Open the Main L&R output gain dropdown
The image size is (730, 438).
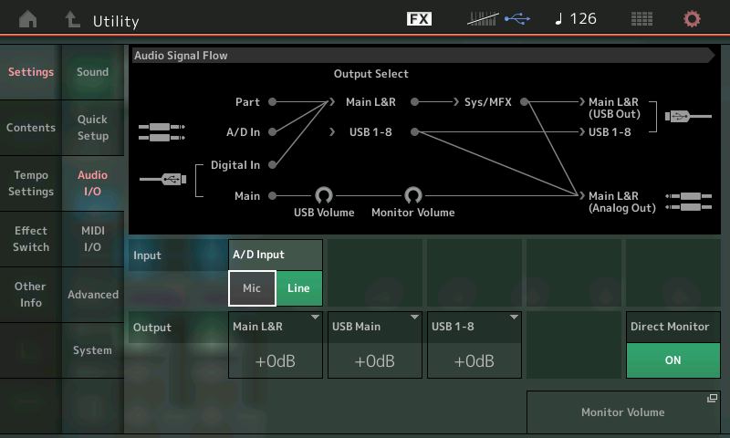coord(276,345)
